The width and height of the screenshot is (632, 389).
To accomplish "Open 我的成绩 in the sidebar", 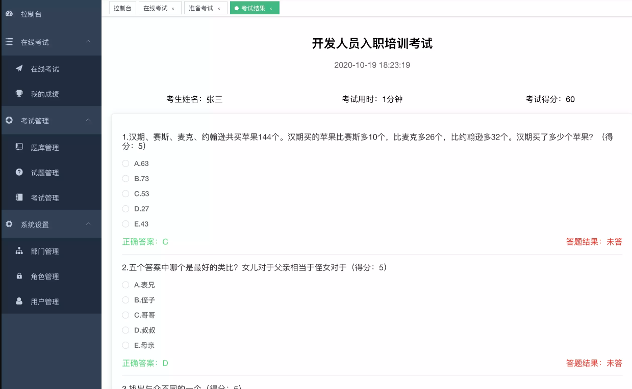I will point(51,94).
